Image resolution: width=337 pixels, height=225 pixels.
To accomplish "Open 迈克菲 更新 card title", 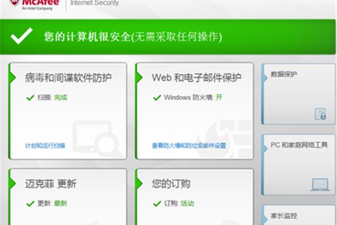I will (x=51, y=184).
